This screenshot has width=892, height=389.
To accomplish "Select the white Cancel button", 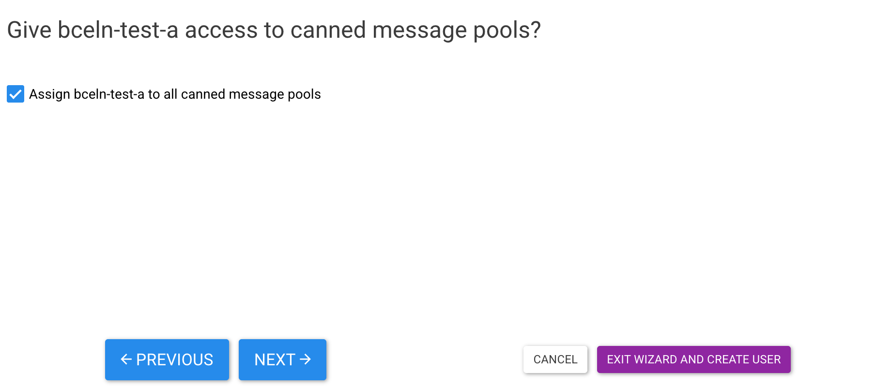I will pyautogui.click(x=555, y=359).
